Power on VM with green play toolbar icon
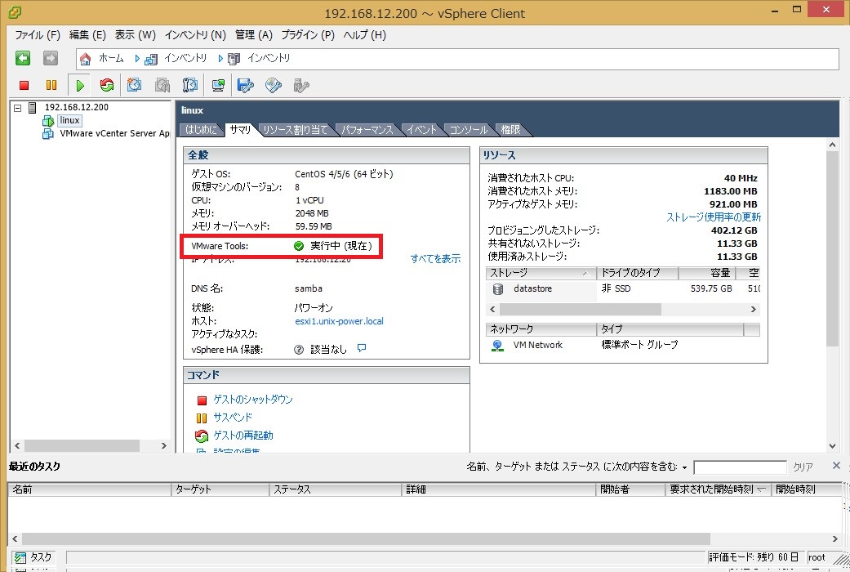The height and width of the screenshot is (572, 850). click(80, 85)
